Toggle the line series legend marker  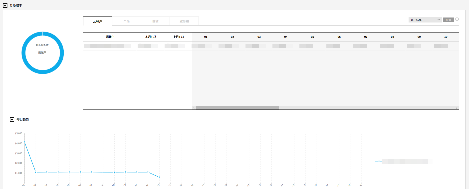[379, 161]
